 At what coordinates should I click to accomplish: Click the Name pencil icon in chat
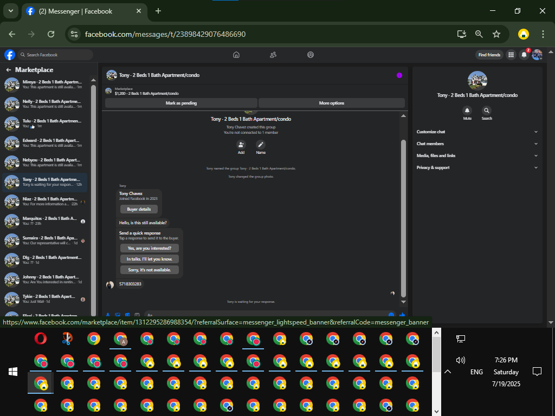(x=261, y=144)
